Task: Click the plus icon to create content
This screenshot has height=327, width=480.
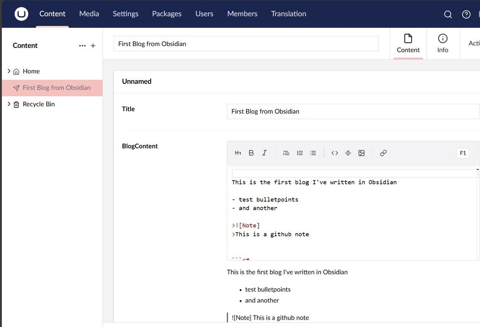Action: tap(93, 46)
